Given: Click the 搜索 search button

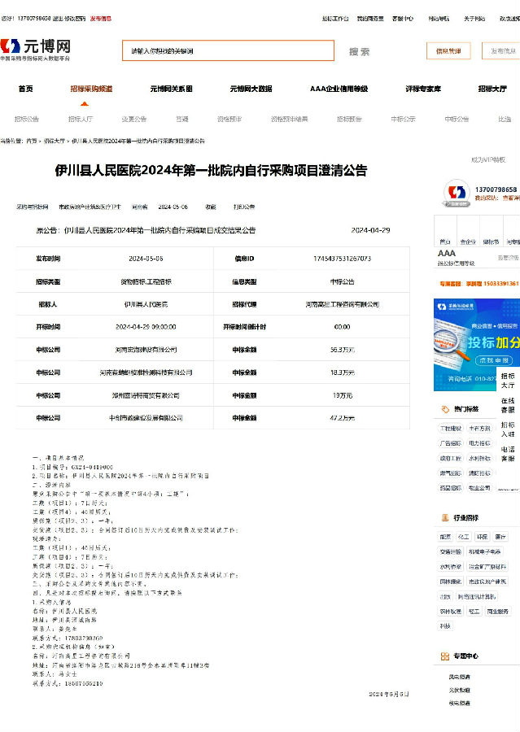Looking at the screenshot, I should click(360, 51).
